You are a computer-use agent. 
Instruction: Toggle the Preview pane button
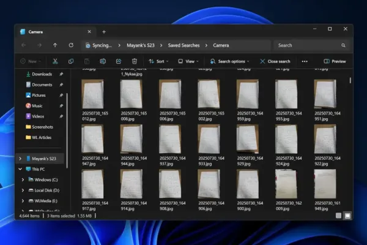[x=335, y=61]
